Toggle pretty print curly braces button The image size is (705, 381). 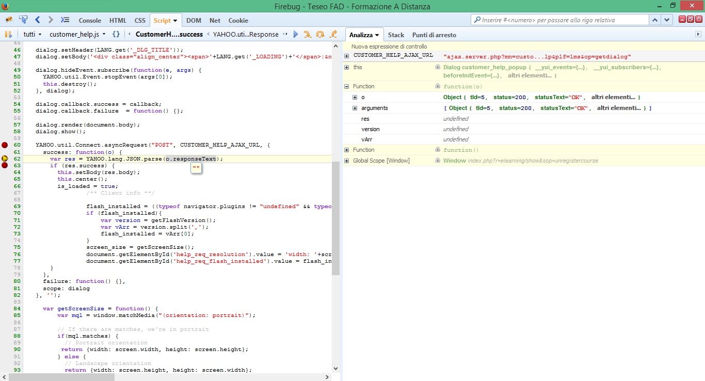[x=116, y=35]
